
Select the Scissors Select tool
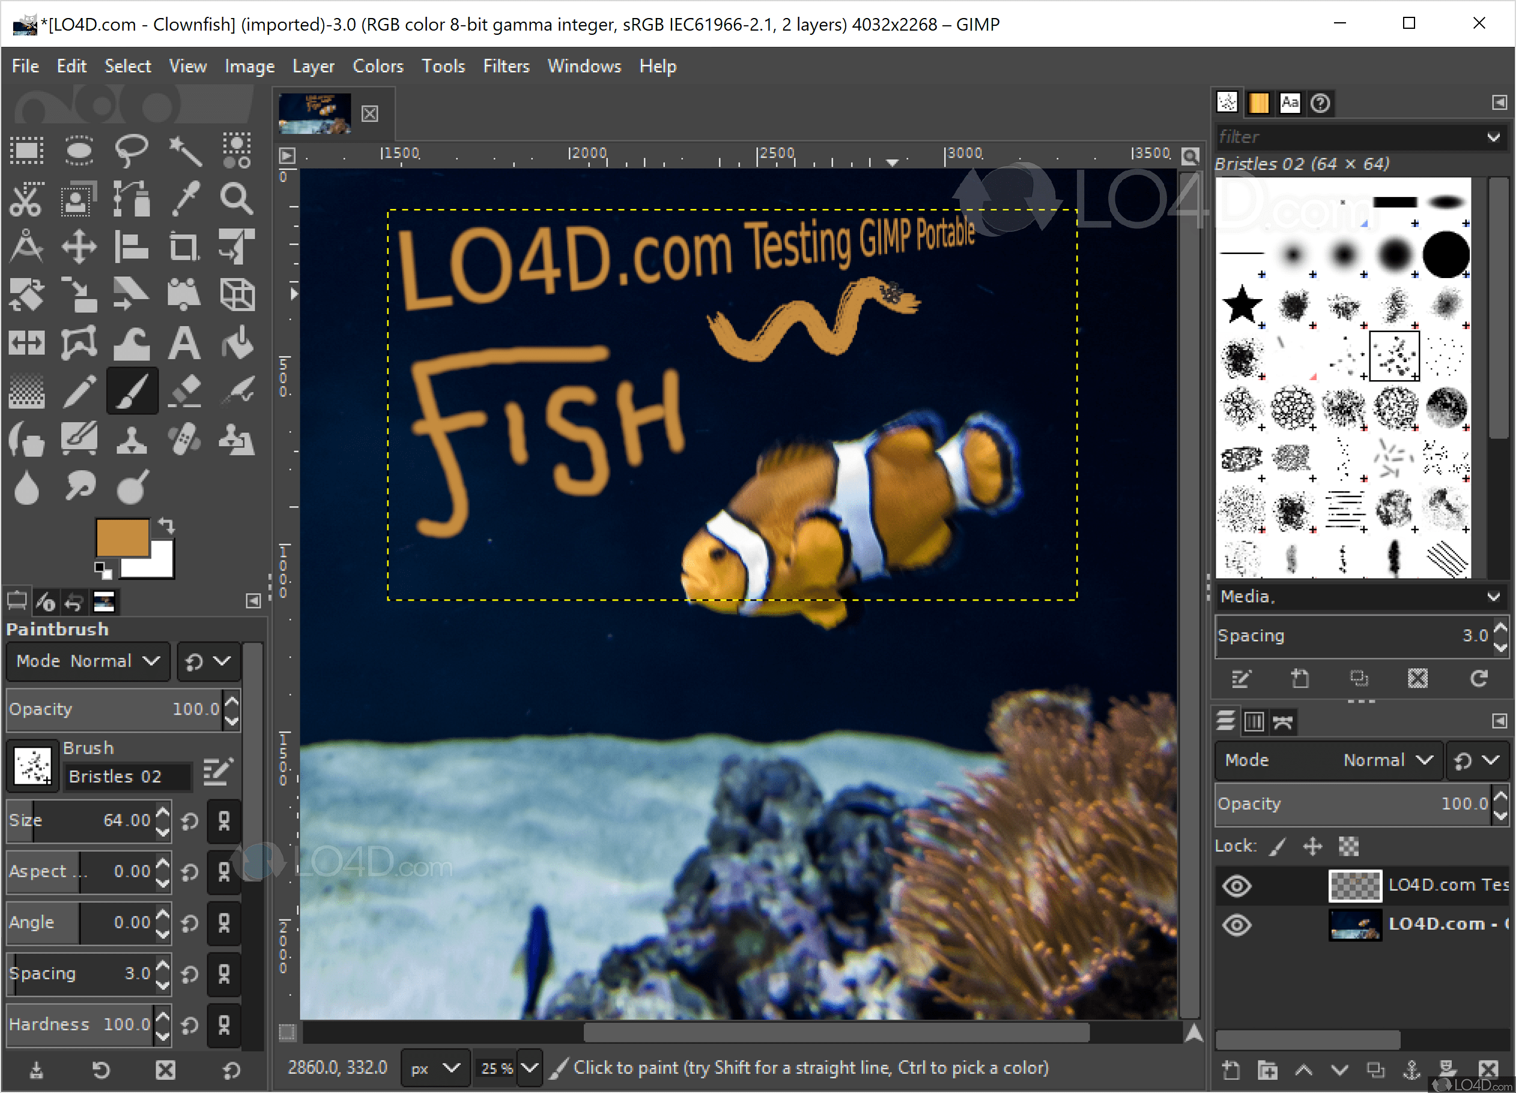click(27, 199)
